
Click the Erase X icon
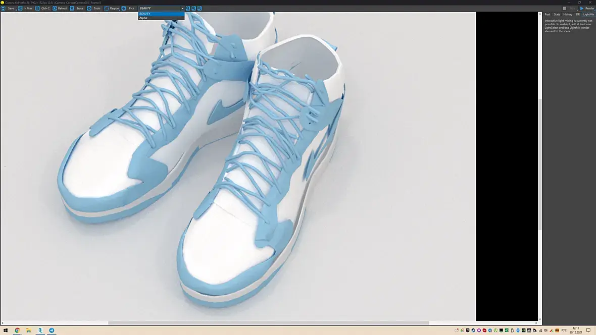[72, 9]
